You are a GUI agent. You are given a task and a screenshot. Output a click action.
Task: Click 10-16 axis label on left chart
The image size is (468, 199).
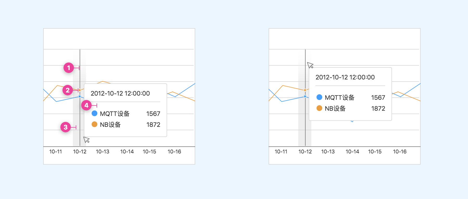174,152
